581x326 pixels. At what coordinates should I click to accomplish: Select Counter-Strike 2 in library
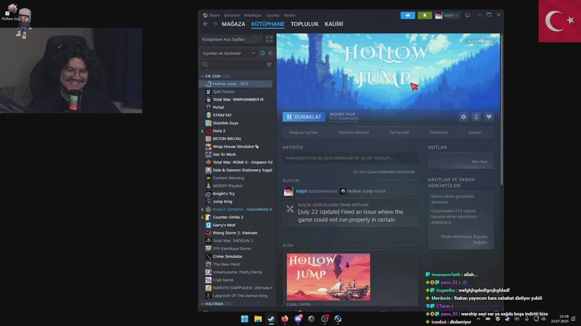pos(236,217)
